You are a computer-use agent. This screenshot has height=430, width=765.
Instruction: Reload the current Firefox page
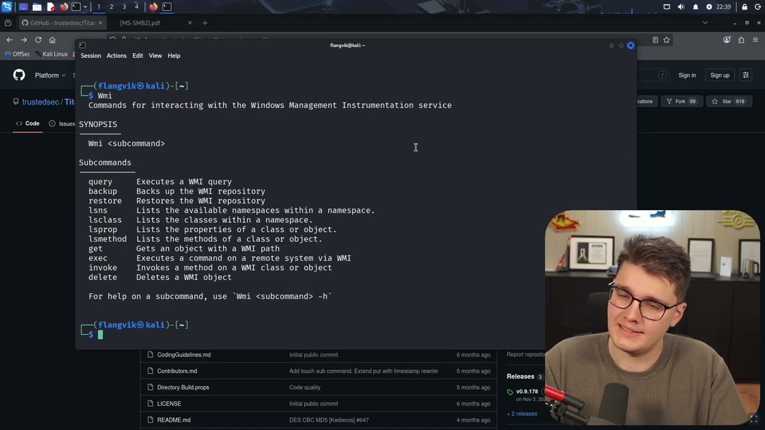(x=38, y=40)
